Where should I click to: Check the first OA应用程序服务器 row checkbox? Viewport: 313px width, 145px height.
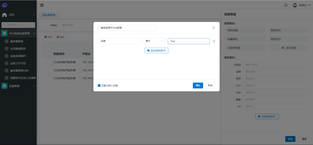(47, 62)
